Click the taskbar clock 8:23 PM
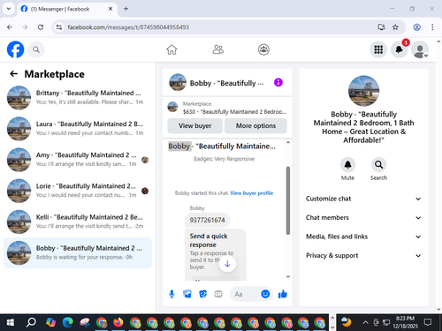 click(x=405, y=322)
